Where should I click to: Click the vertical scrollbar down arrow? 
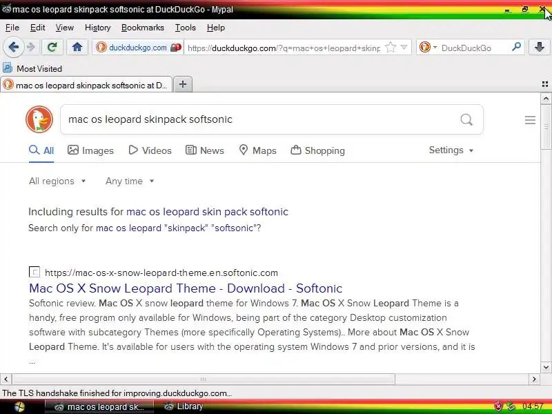546,367
